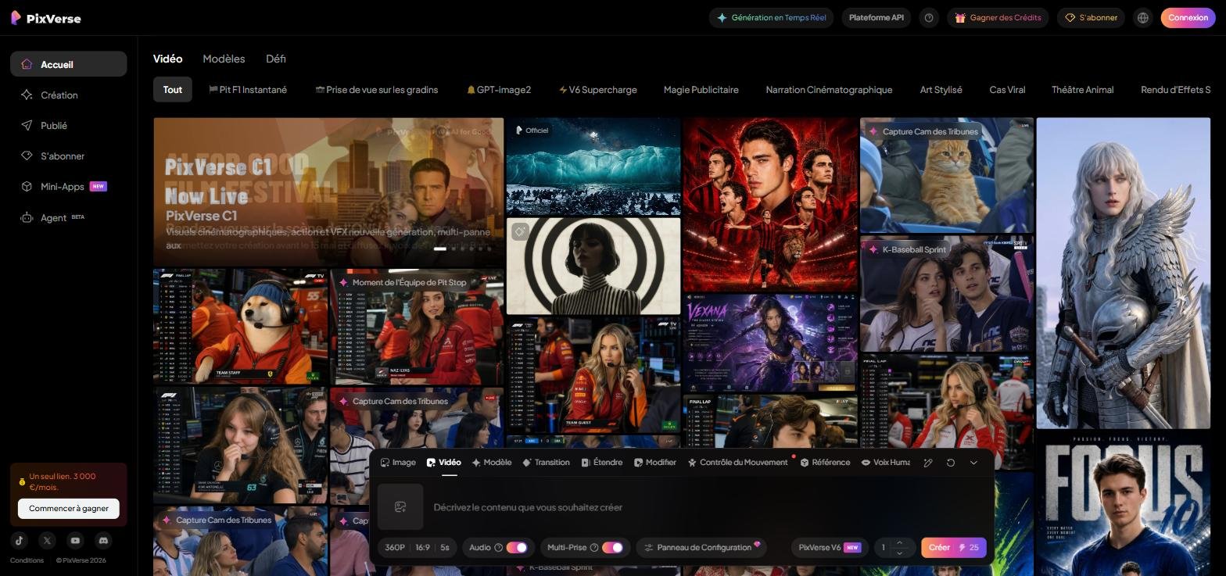
Task: Select Modèle mode in creation panel
Action: pos(492,463)
